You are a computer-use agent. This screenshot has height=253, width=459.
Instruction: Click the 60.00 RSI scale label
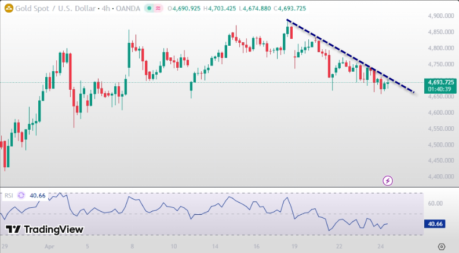coord(435,203)
